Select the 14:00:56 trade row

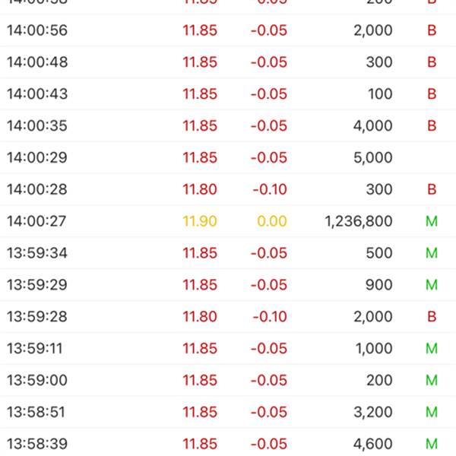[x=228, y=30]
